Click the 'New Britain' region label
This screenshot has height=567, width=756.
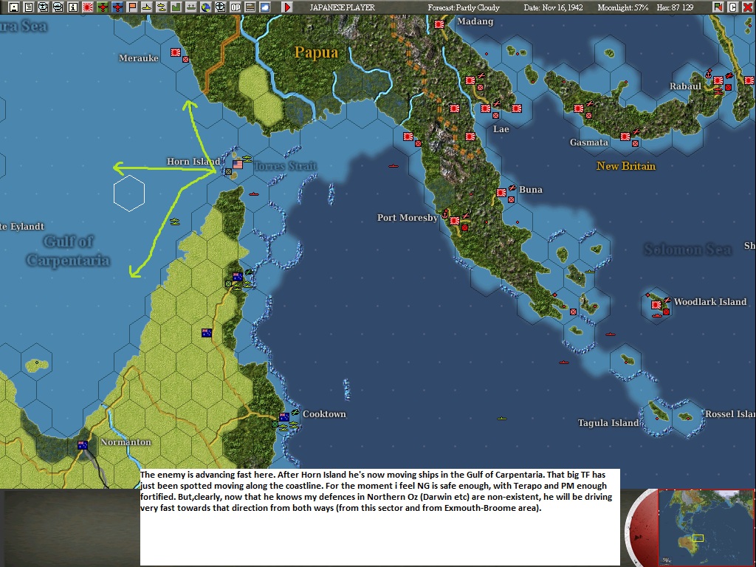(626, 166)
